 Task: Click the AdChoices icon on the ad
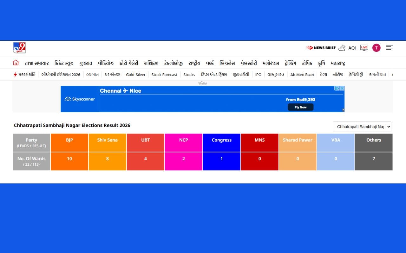(337, 89)
